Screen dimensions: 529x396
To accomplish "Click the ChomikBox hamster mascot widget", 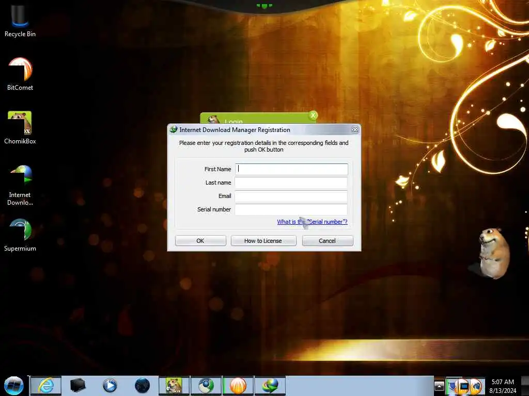I will tap(493, 253).
